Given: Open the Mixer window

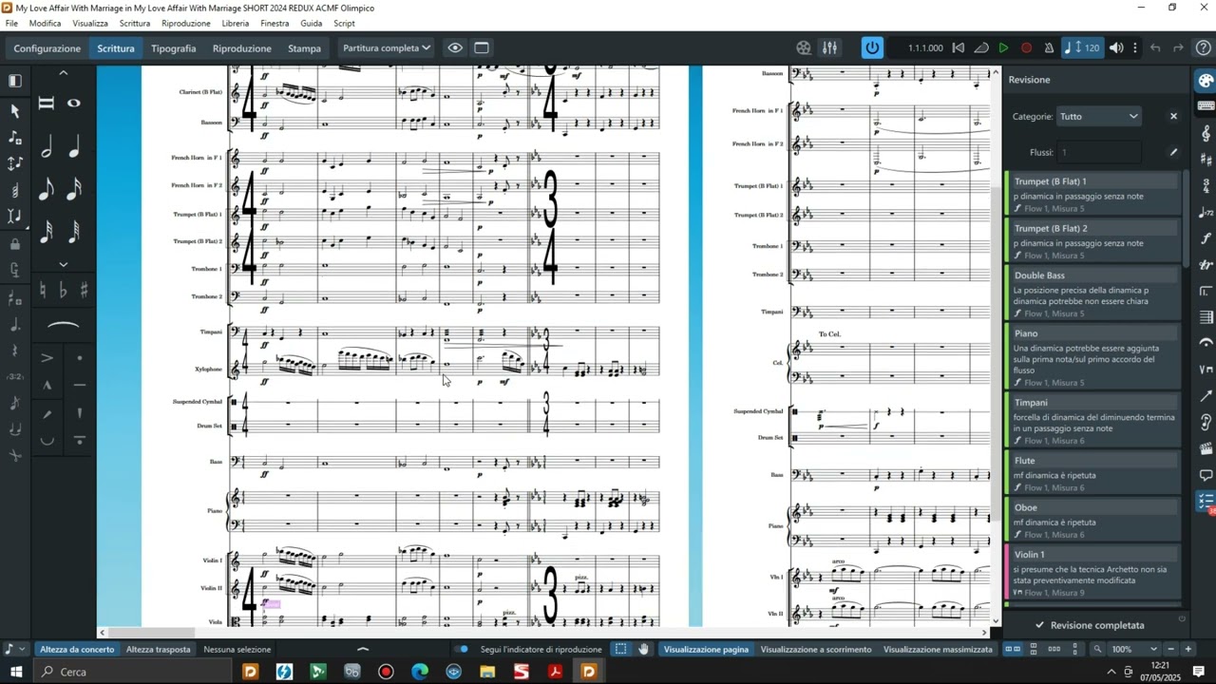Looking at the screenshot, I should pos(829,47).
